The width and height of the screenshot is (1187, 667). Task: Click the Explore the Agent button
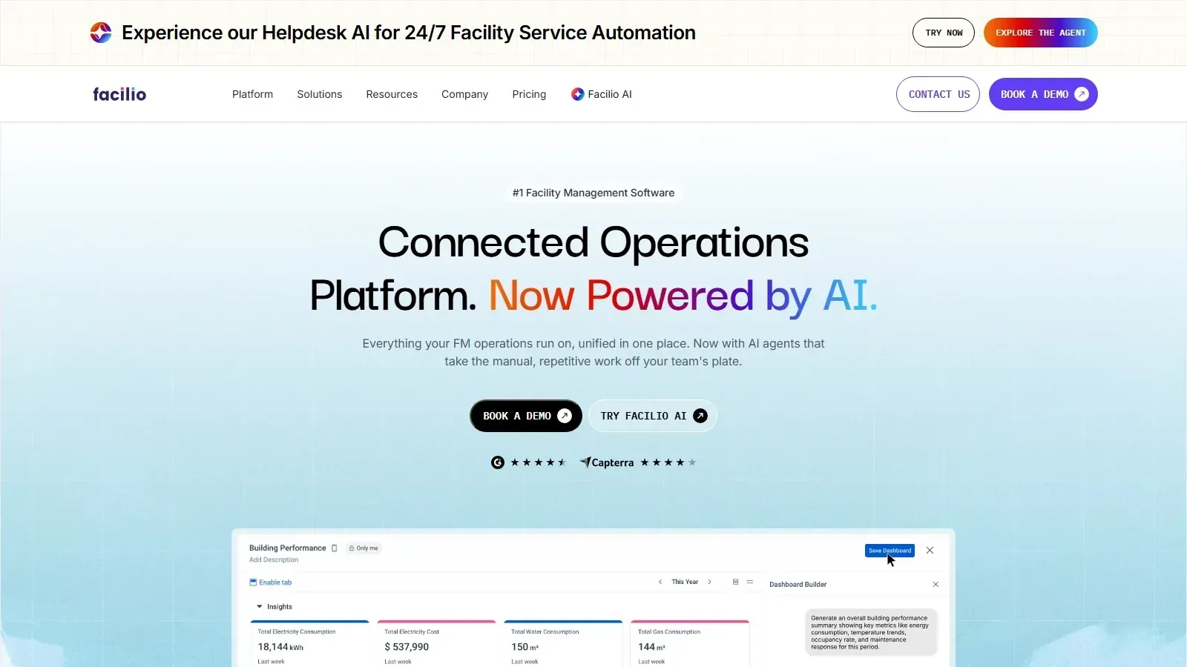click(1041, 33)
